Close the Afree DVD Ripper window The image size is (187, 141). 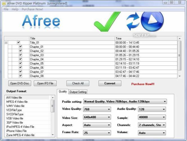pyautogui.click(x=180, y=2)
